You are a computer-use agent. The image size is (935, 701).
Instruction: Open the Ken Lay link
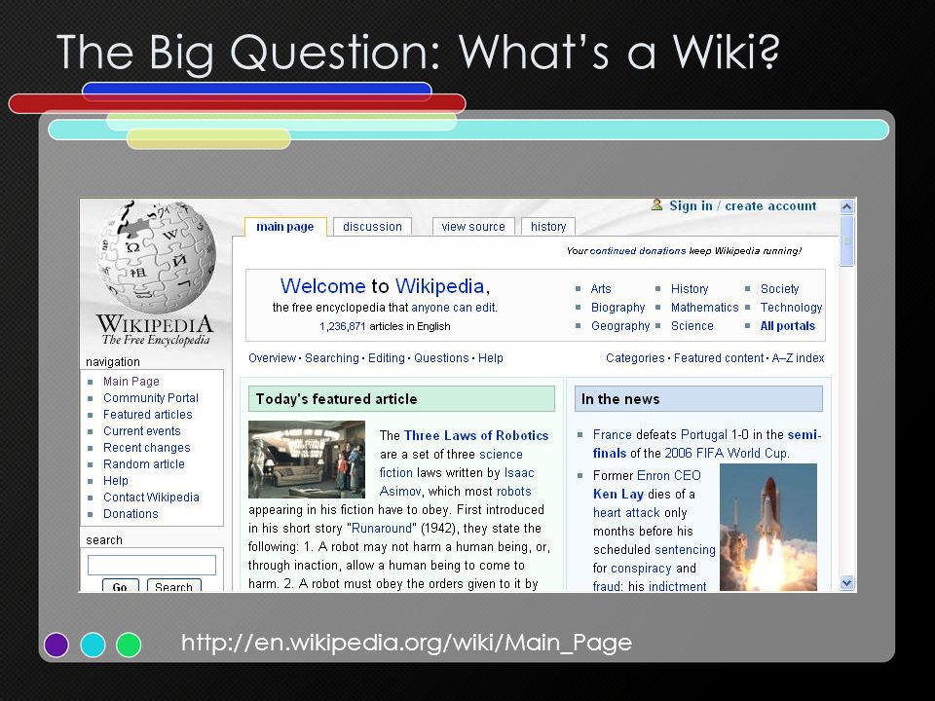[x=617, y=495]
